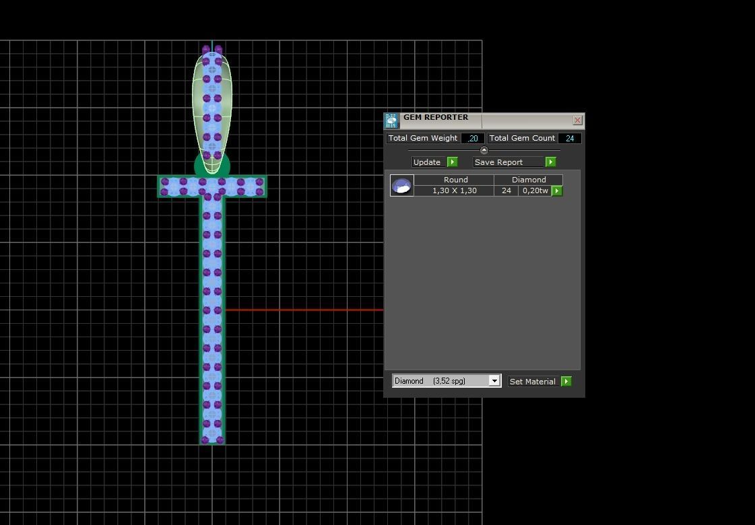755x525 pixels.
Task: Click the Total Gem Weight value field
Action: (473, 138)
